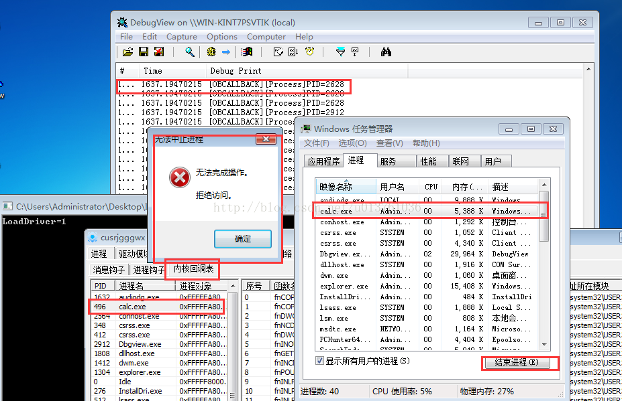Sort Task Manager by 映像名称 column
Screen dimensions: 622x401
pos(346,187)
